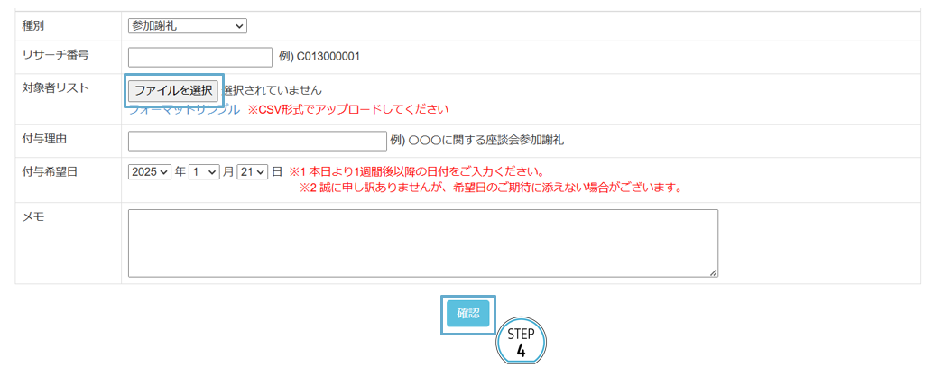Open the month dropdown in 付与希望日
Screen dimensions: 952x386
click(204, 171)
